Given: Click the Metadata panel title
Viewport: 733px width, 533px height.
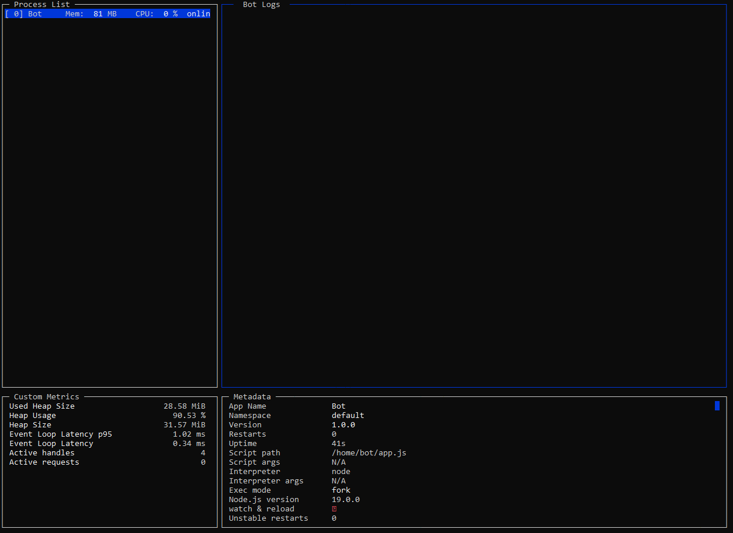Looking at the screenshot, I should point(251,396).
